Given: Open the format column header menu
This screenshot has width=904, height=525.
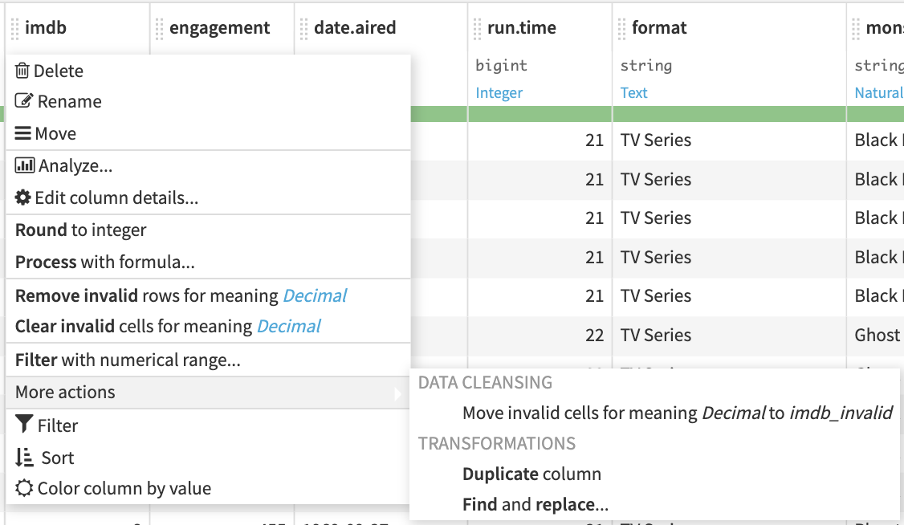Looking at the screenshot, I should (659, 28).
